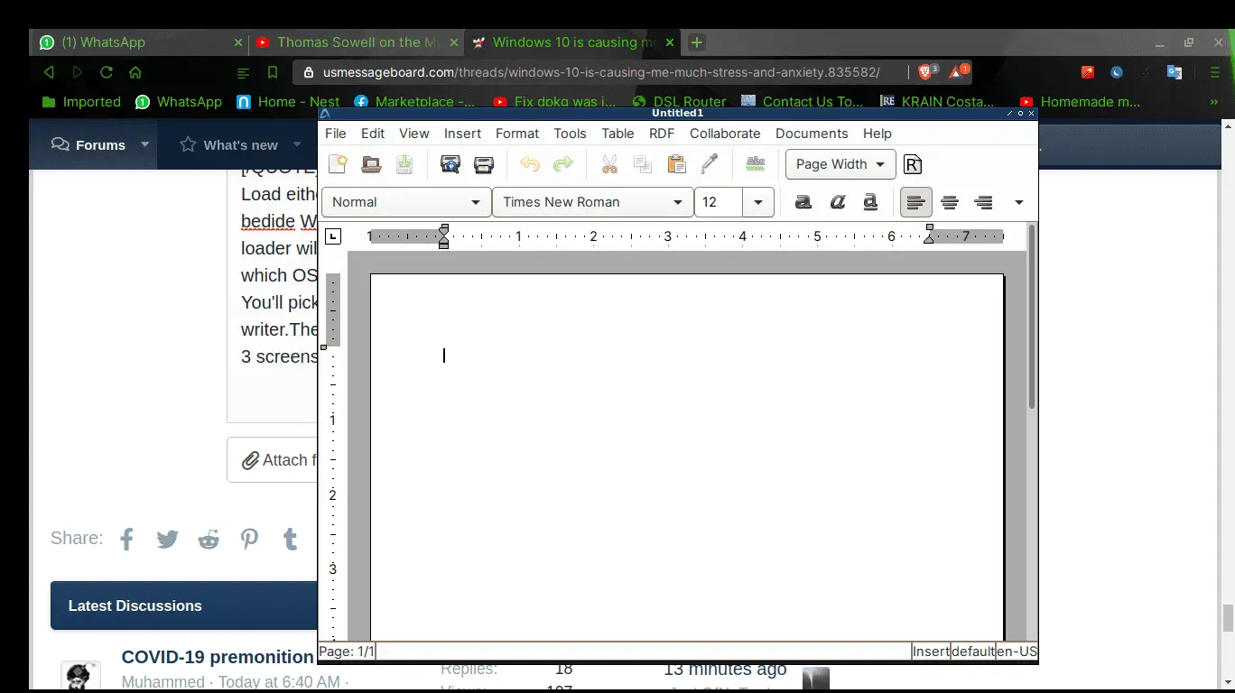Viewport: 1235px width, 693px height.
Task: Click the Brave Shields lion icon
Action: tap(926, 72)
